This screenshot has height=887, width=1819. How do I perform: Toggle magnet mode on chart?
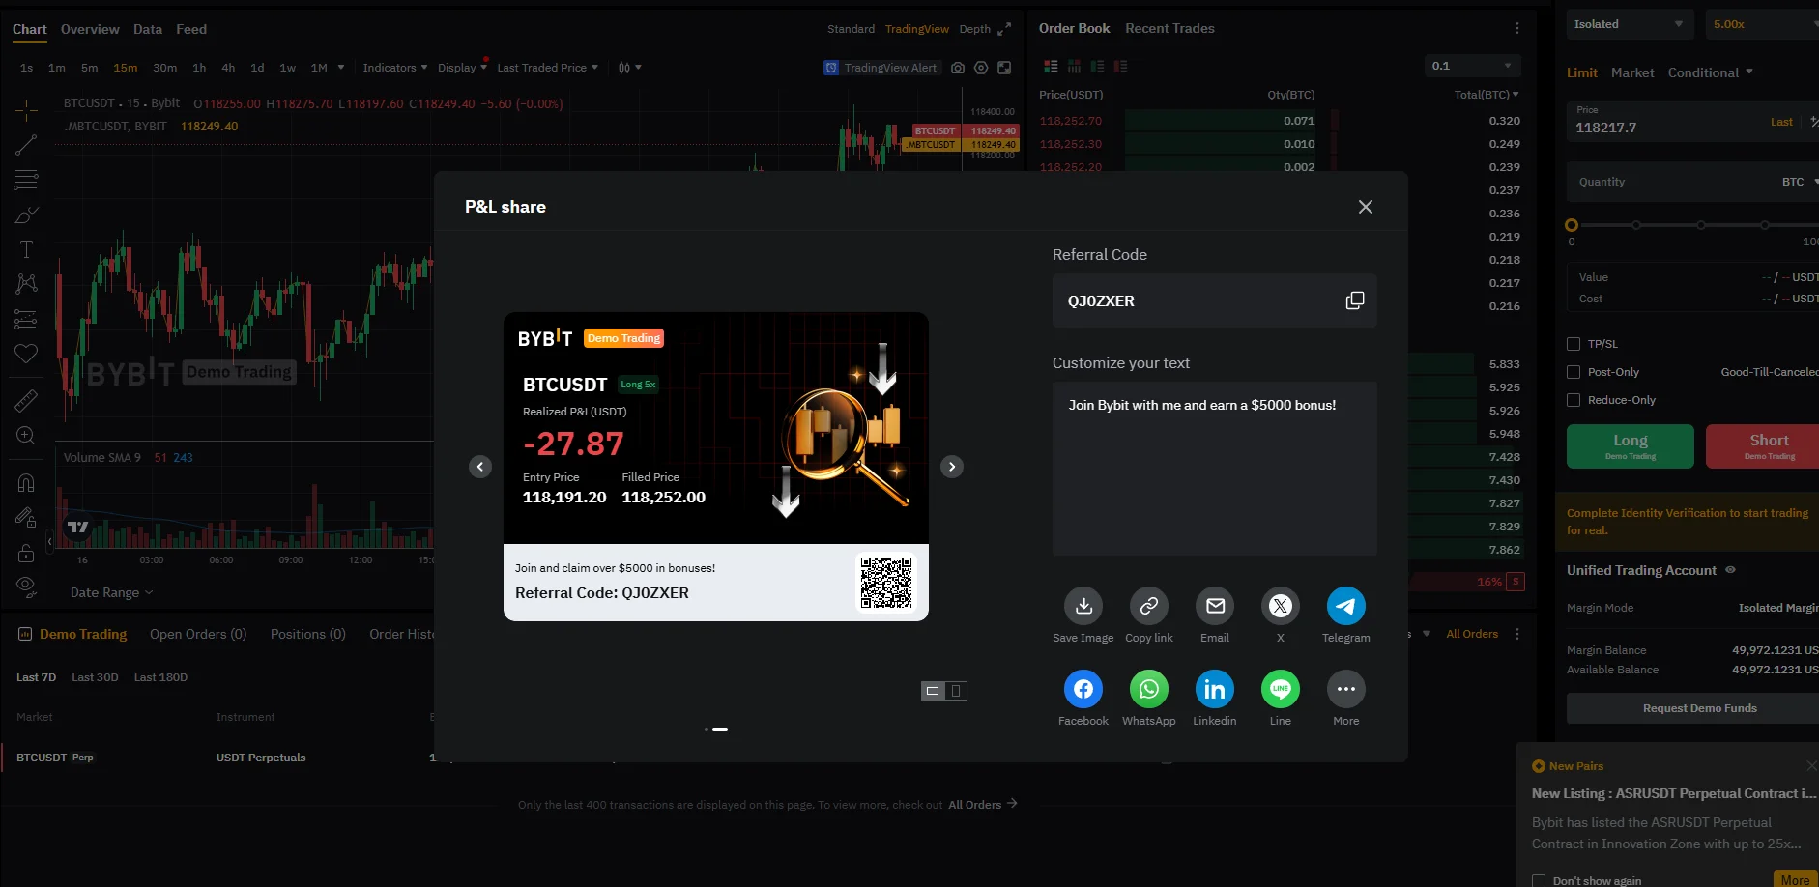26,483
